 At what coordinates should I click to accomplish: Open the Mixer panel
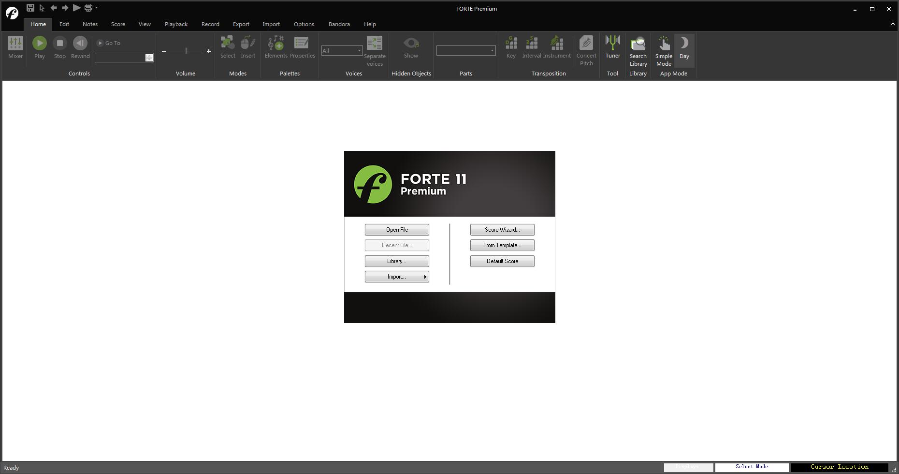(15, 47)
